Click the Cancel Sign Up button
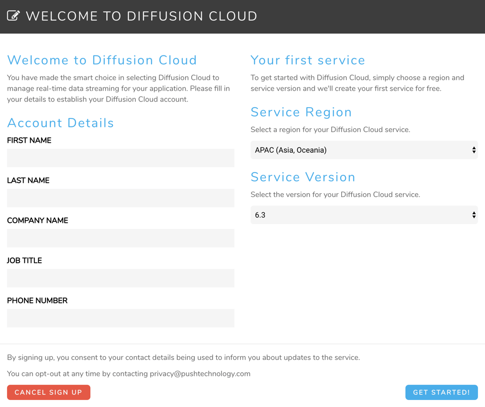 (x=48, y=392)
